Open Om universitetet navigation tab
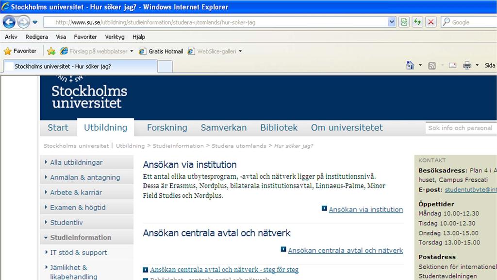The width and height of the screenshot is (497, 280). pyautogui.click(x=347, y=128)
